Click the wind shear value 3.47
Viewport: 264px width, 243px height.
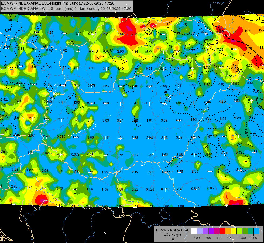pos(135,103)
